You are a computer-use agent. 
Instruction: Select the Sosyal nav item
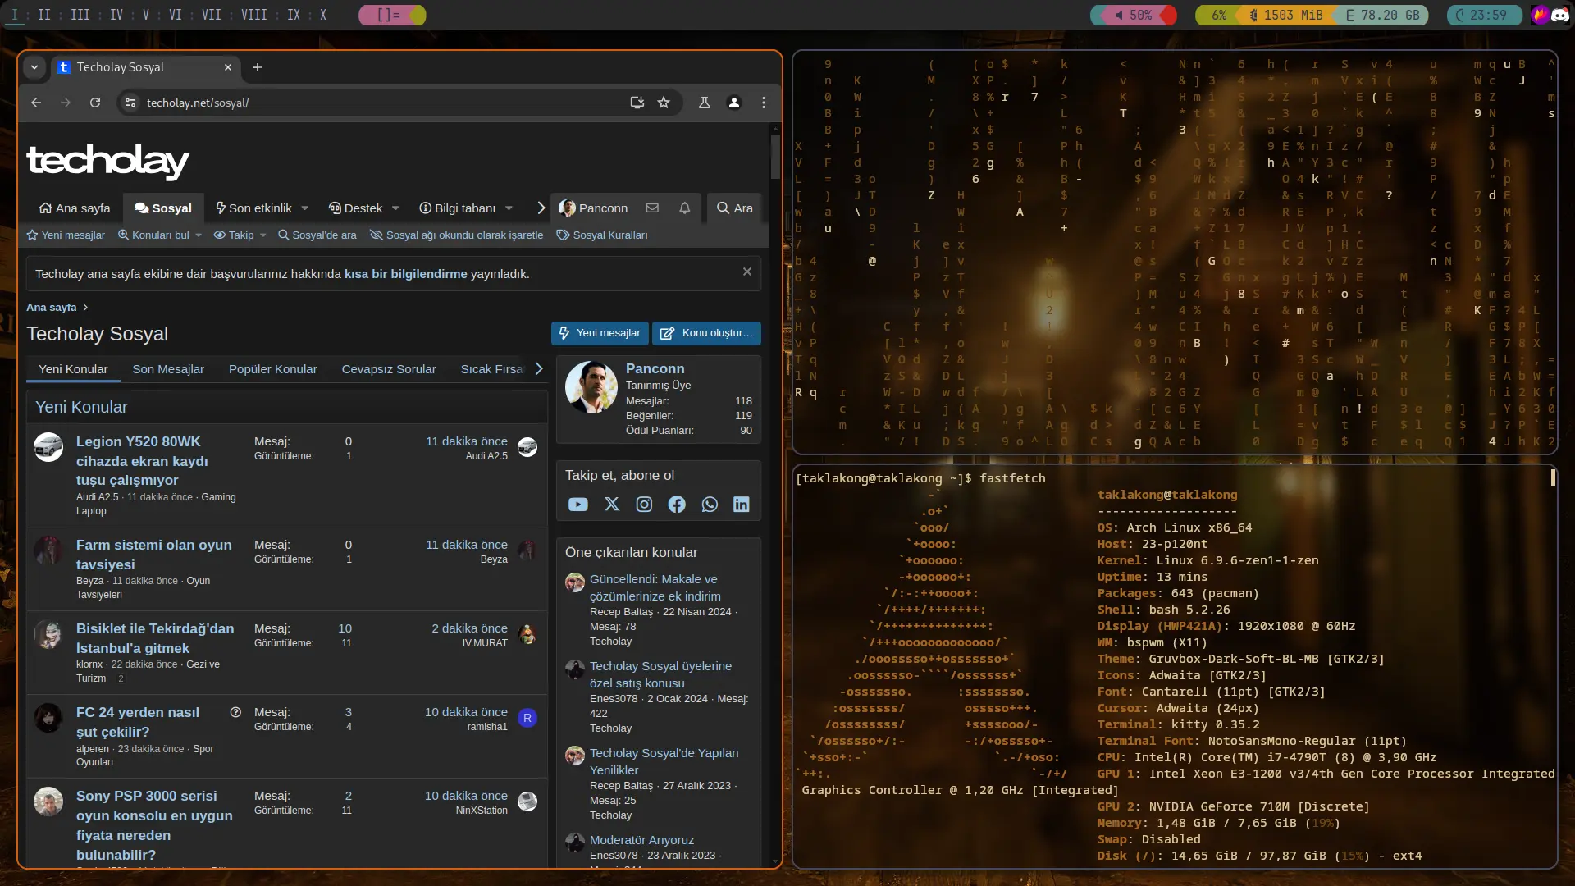click(163, 208)
